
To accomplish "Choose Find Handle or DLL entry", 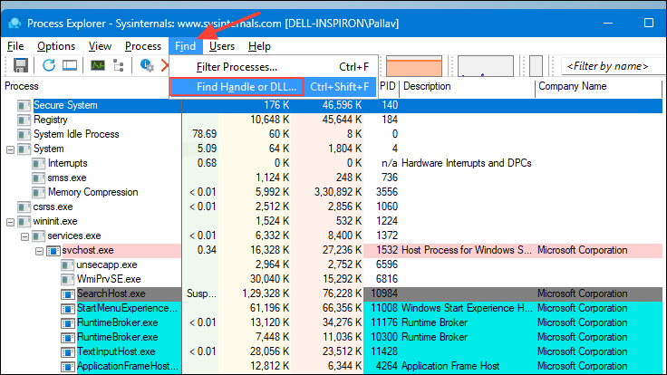I will click(274, 87).
